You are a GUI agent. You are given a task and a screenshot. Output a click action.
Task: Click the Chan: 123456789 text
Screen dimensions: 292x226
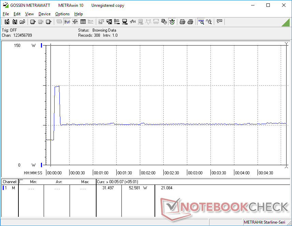point(17,35)
